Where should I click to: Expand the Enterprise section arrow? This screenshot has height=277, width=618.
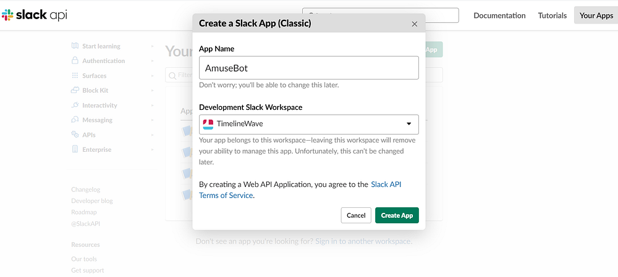pos(153,149)
